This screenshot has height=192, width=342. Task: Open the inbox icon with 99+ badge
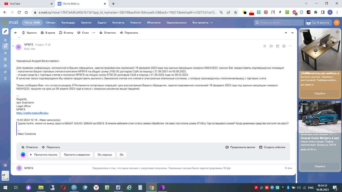coord(5,46)
